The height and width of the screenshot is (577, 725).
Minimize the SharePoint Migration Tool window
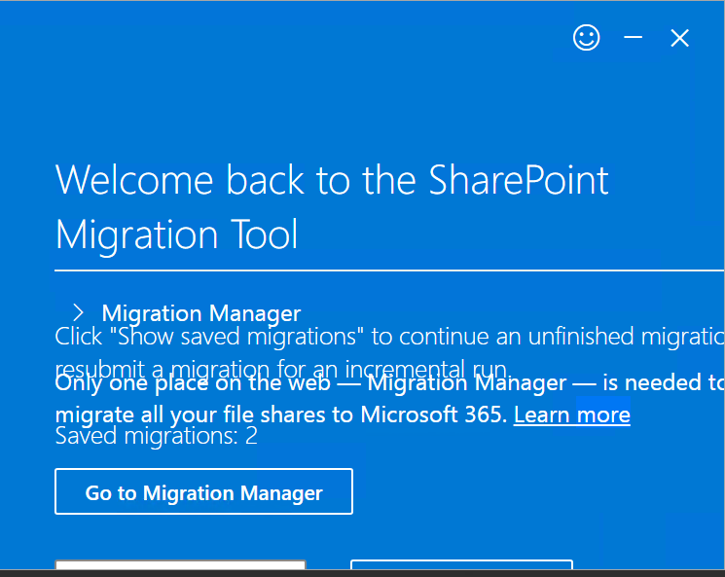pos(633,37)
